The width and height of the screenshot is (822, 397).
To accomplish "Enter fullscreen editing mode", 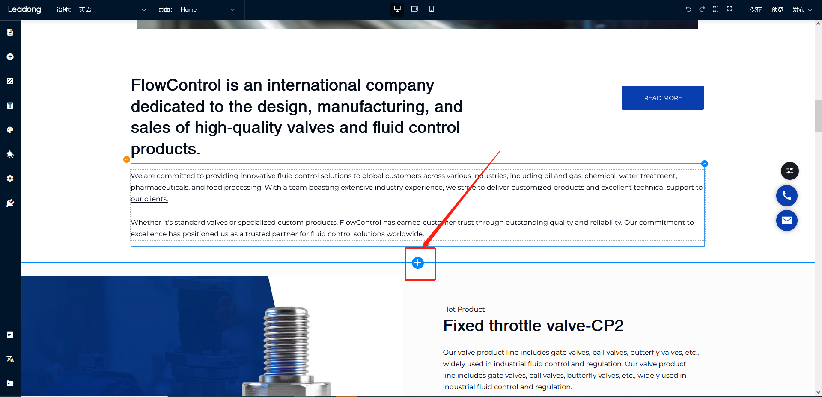I will point(730,9).
